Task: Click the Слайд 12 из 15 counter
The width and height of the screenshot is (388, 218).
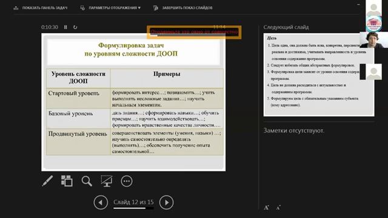Action: 133,202
